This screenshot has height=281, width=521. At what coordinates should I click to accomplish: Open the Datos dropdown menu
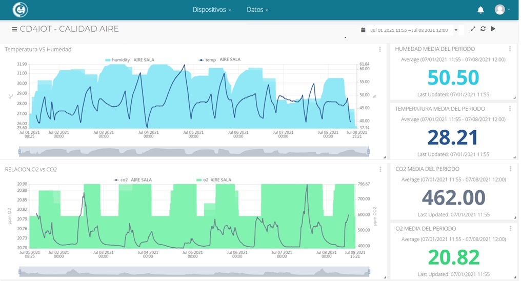click(257, 10)
